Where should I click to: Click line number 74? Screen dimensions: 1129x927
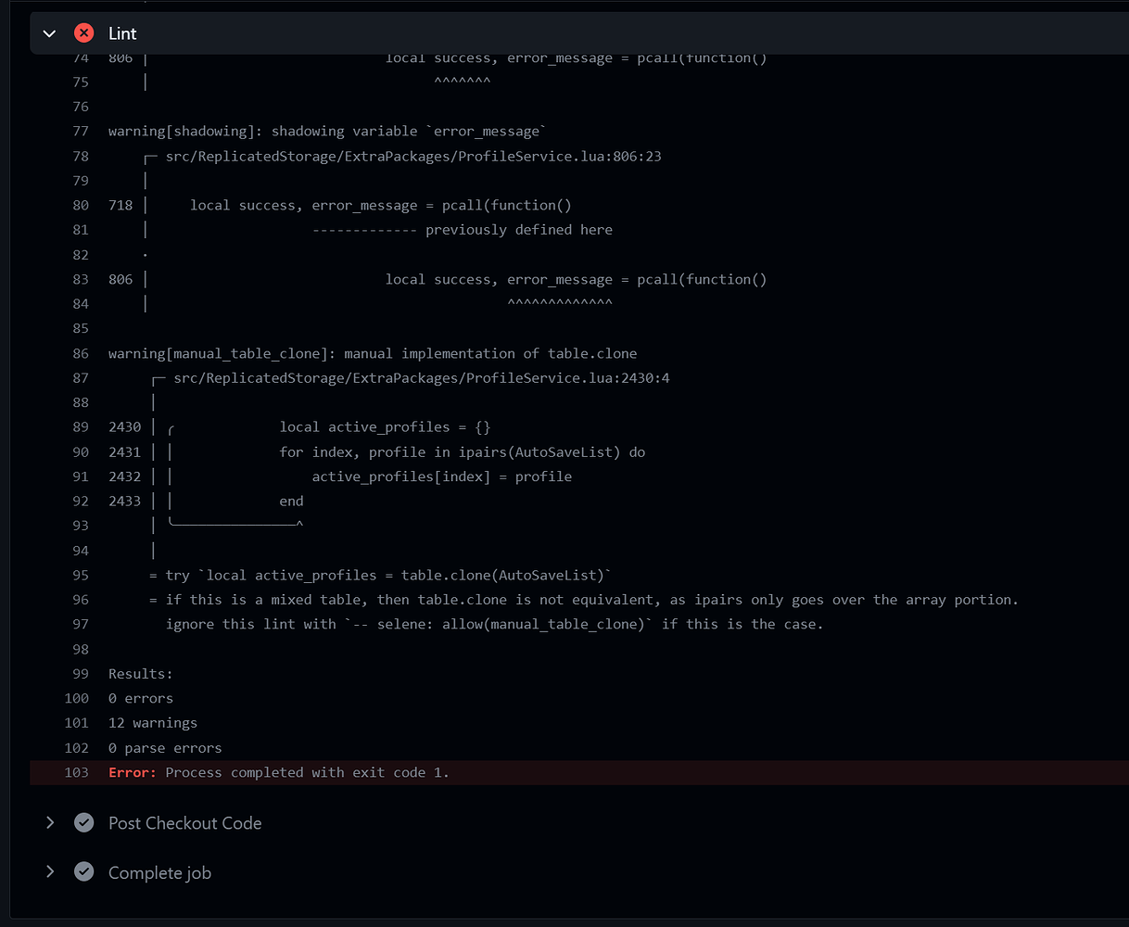(81, 57)
